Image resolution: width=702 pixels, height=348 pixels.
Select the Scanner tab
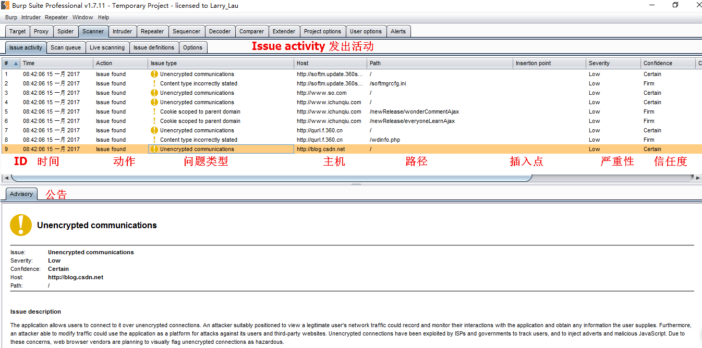93,31
